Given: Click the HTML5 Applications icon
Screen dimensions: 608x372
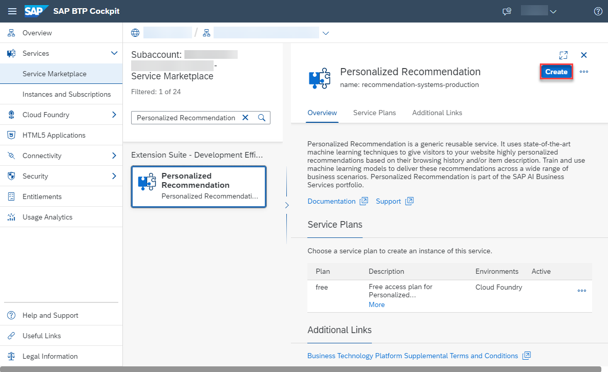Looking at the screenshot, I should click(11, 135).
